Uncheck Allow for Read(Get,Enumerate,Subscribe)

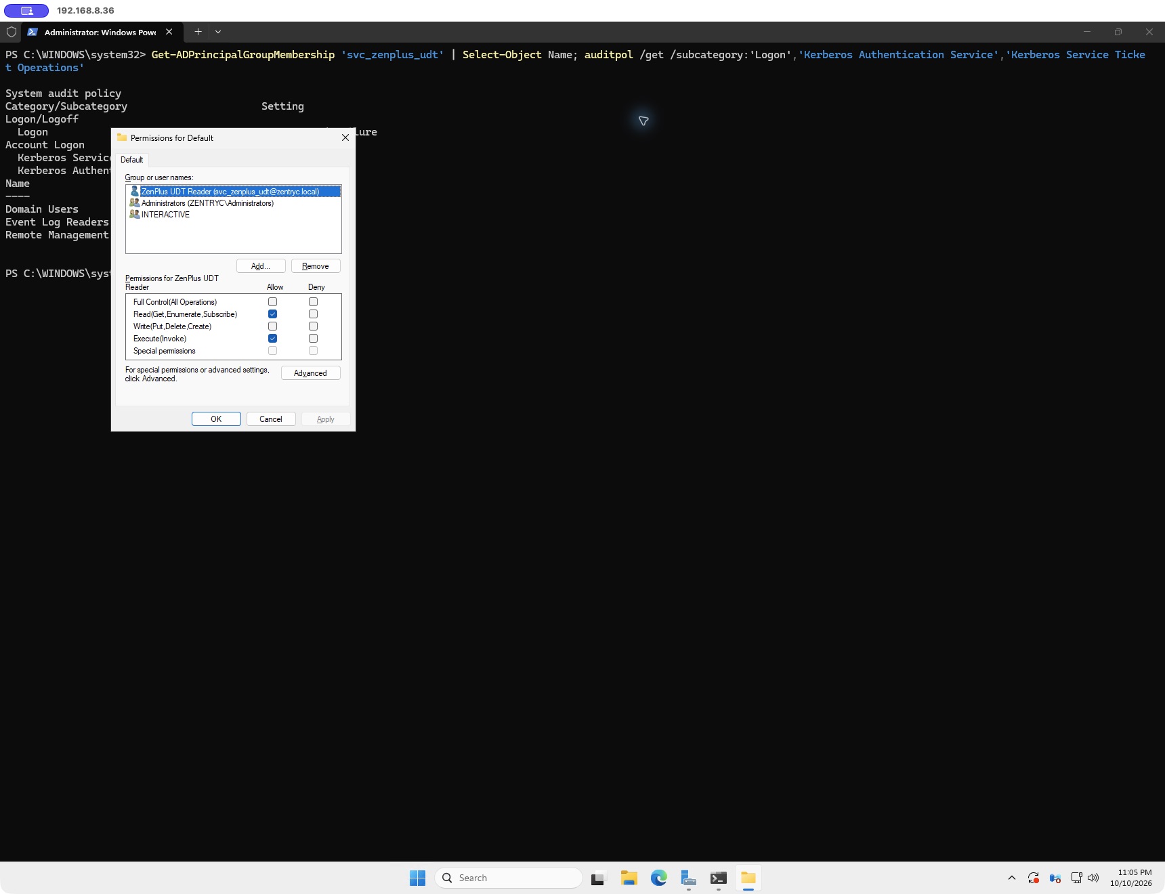[272, 314]
